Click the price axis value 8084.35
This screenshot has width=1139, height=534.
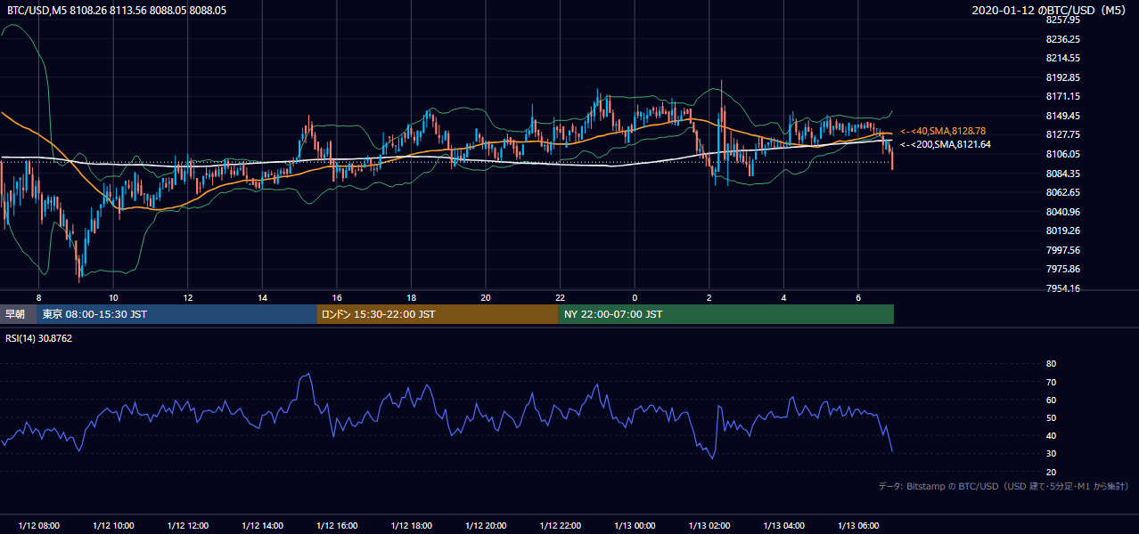click(x=1062, y=174)
